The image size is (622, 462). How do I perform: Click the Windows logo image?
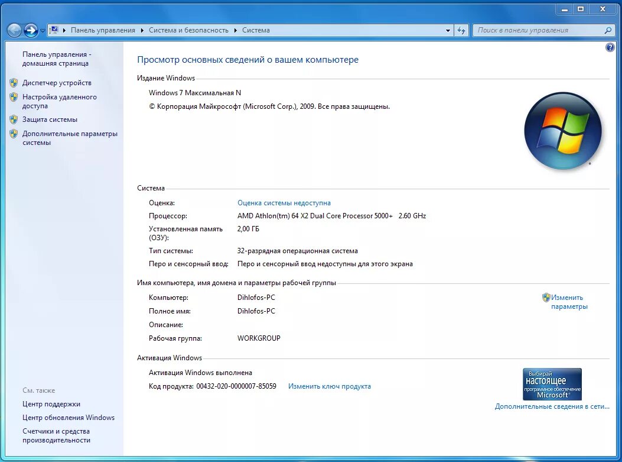tap(563, 131)
